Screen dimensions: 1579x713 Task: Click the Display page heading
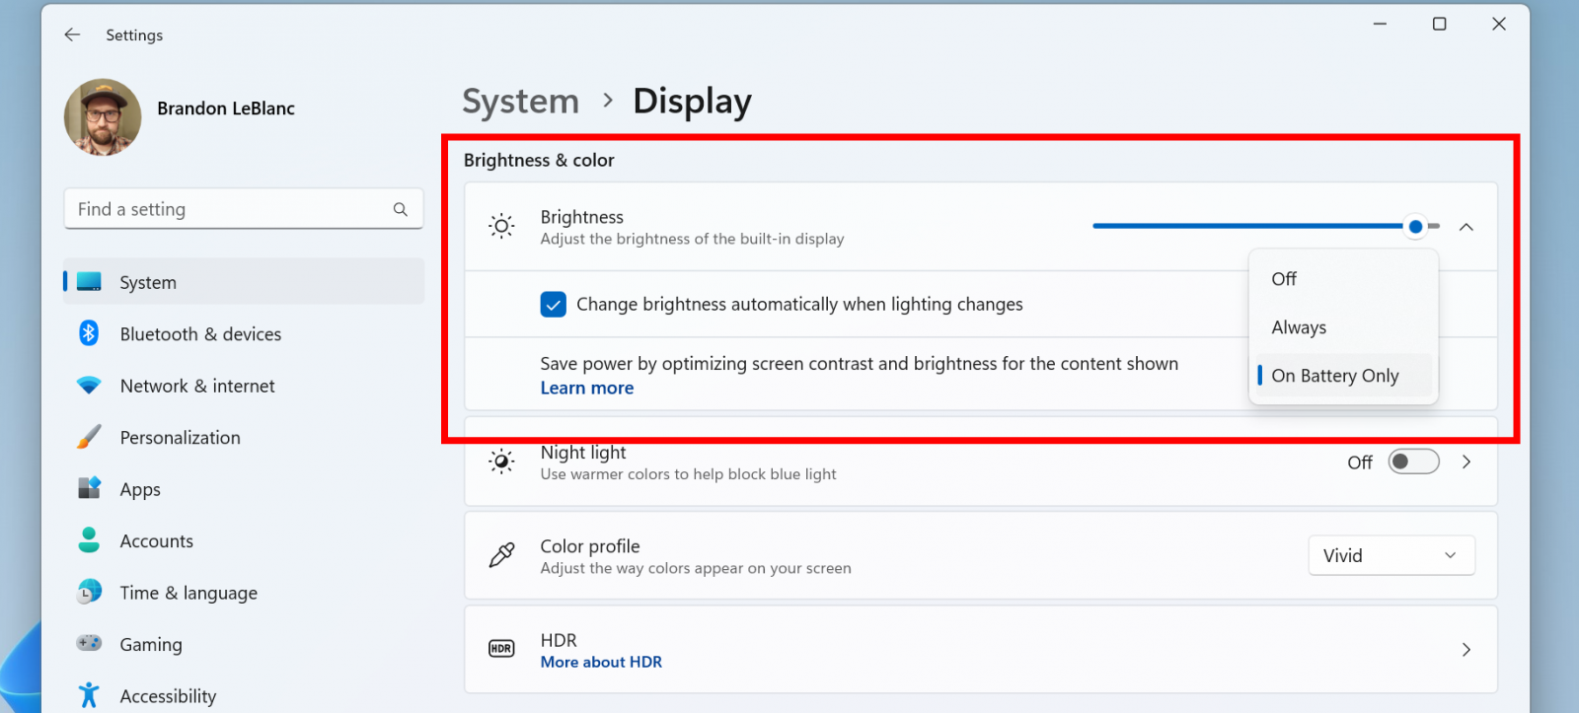pyautogui.click(x=692, y=102)
